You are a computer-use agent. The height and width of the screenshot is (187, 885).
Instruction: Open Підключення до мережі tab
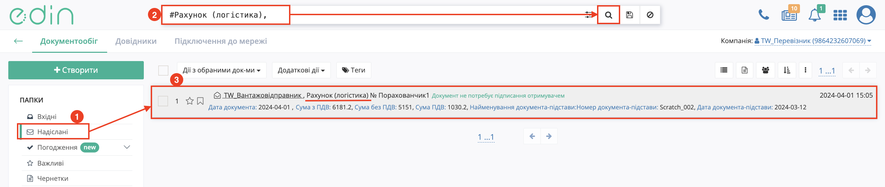pos(221,41)
